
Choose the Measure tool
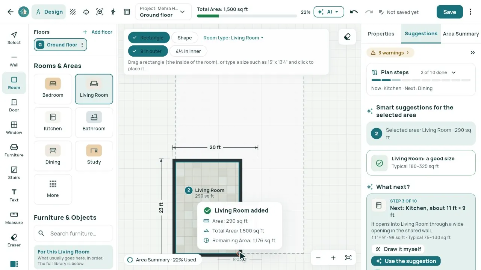(x=14, y=218)
